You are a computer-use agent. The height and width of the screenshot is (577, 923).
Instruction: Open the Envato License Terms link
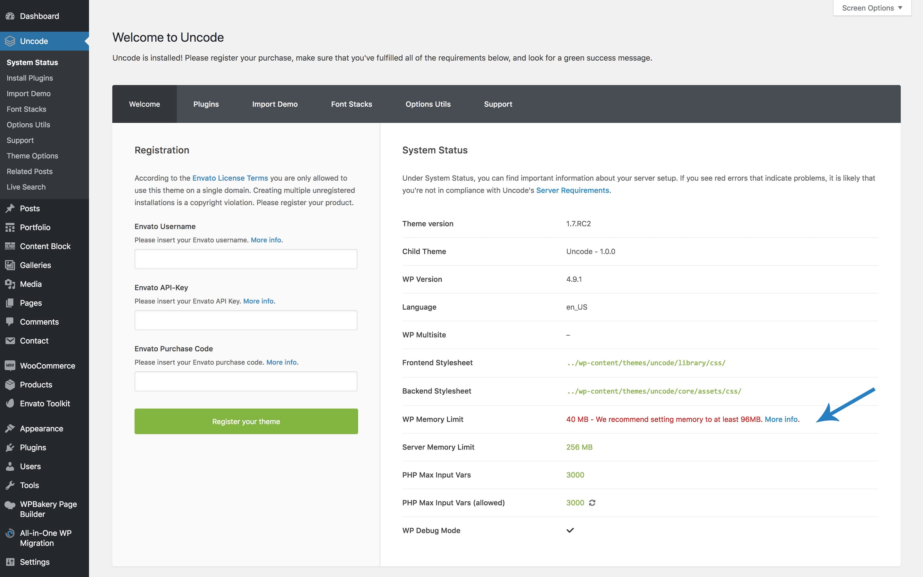point(230,178)
